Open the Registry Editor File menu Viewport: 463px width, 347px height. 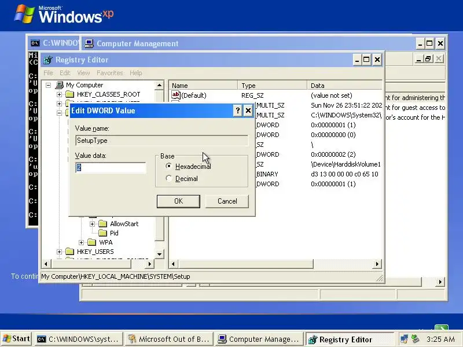[x=48, y=73]
